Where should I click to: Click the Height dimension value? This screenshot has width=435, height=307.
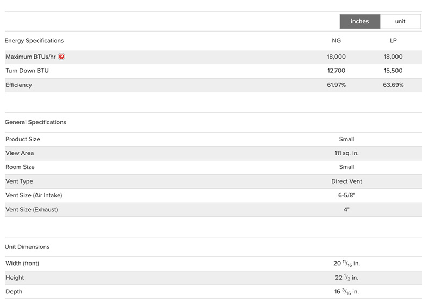pos(346,278)
